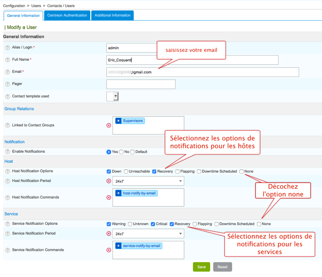The image size is (322, 277).
Task: Check None in Service Notification Options
Action: tap(259, 224)
